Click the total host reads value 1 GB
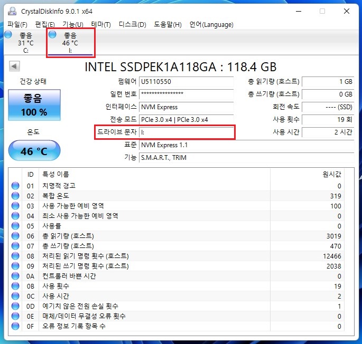This screenshot has height=344, width=362. click(x=328, y=82)
